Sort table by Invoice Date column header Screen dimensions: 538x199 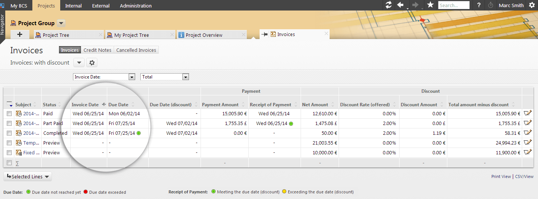point(85,105)
